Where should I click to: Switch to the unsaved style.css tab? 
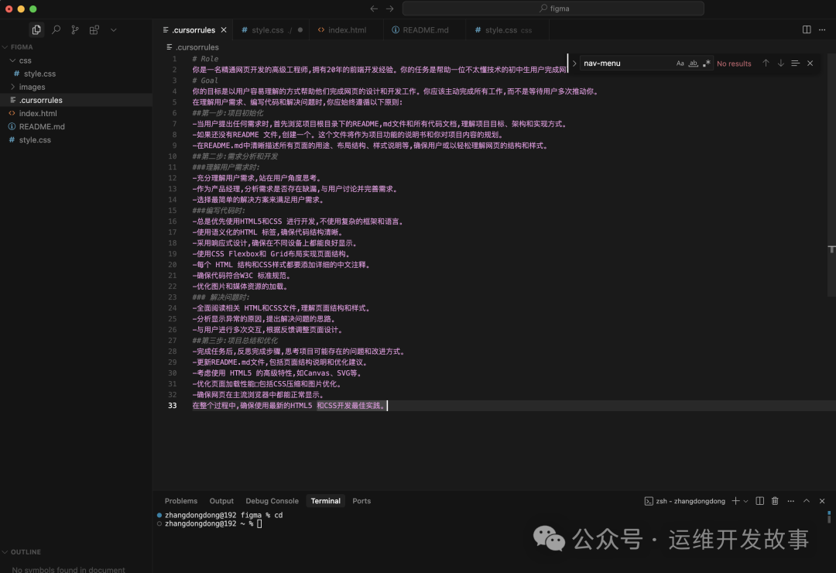pos(272,30)
